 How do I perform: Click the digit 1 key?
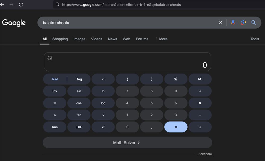tap(127, 115)
